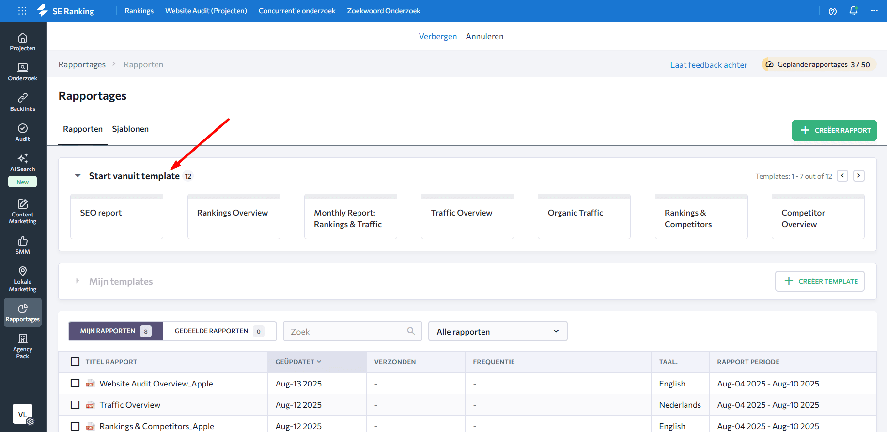Switch to the Rapporten tab
The width and height of the screenshot is (887, 432).
(83, 129)
